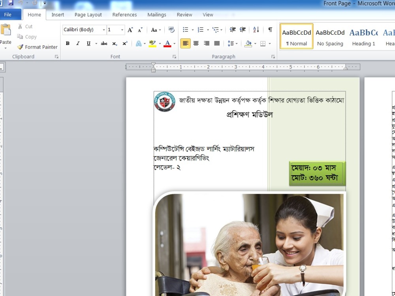The image size is (395, 296).
Task: Clear formatting with the eraser icon
Action: tap(171, 30)
